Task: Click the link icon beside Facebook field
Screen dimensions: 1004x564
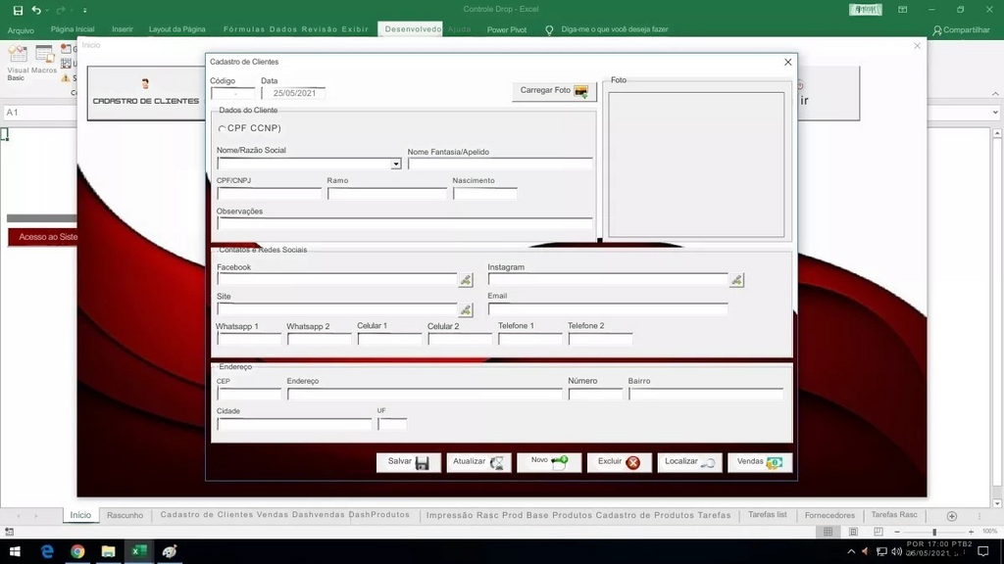Action: click(466, 280)
